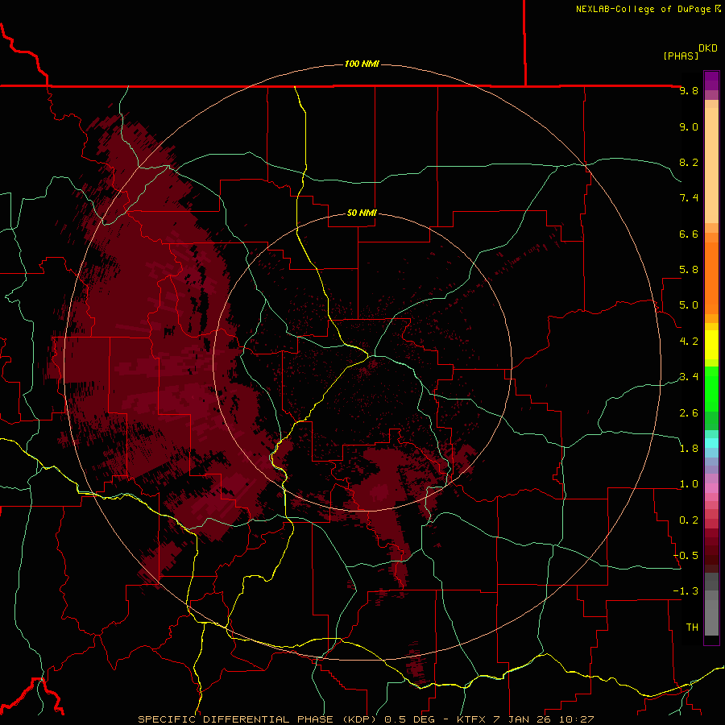Screen dimensions: 725x725
Task: Click the 100 NMI range ring label
Action: [x=362, y=64]
